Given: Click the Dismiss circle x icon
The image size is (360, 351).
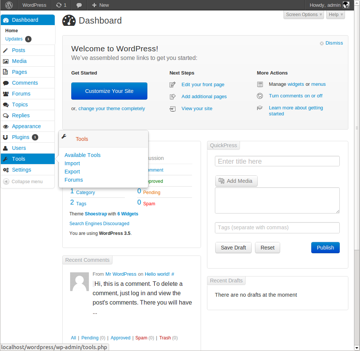Looking at the screenshot, I should tap(322, 43).
